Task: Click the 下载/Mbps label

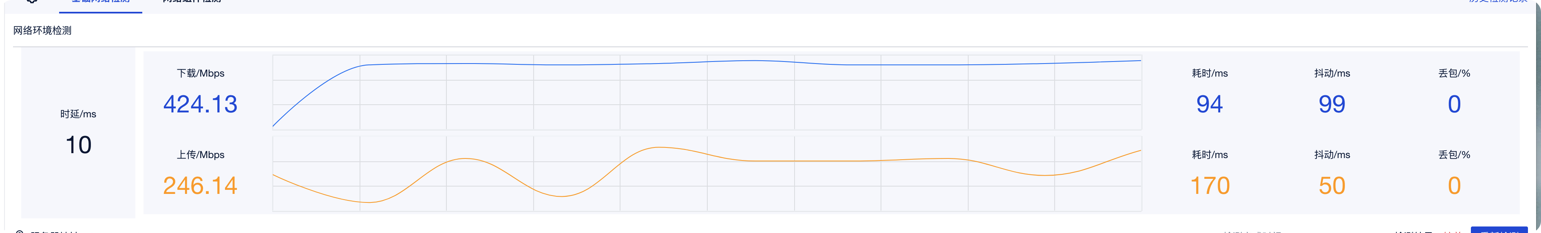Action: pyautogui.click(x=201, y=73)
